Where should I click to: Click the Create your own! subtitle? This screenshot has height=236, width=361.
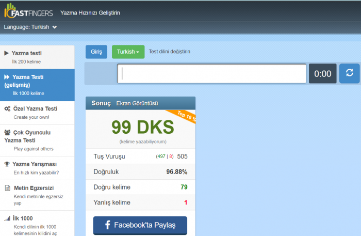31,117
